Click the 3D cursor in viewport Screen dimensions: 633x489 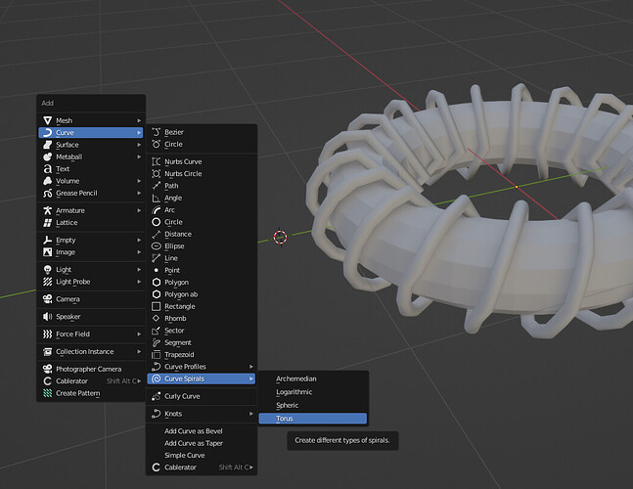tap(280, 237)
